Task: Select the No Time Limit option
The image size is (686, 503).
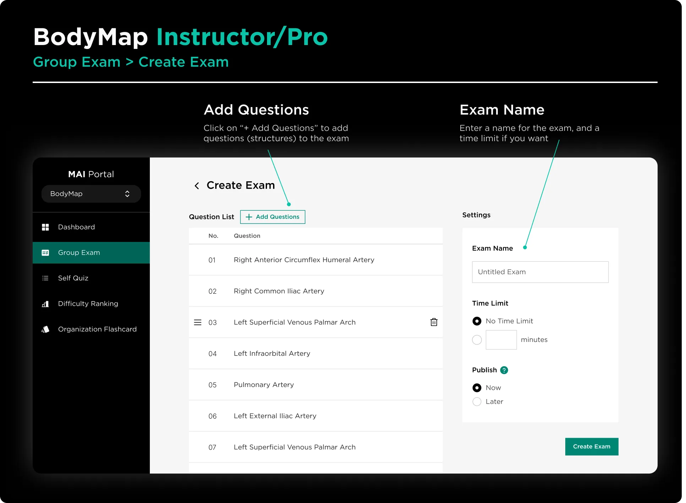Action: pos(477,321)
